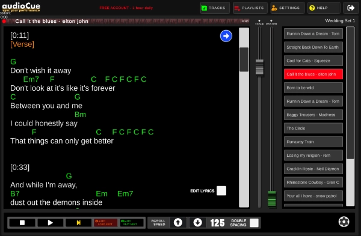Select Runaway Train track
The width and height of the screenshot is (361, 236).
click(313, 142)
